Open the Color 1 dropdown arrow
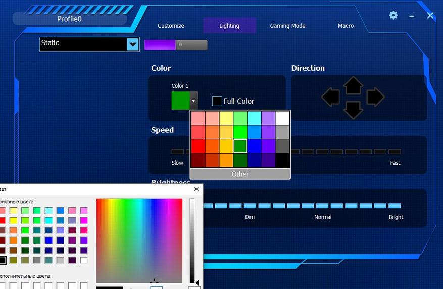The width and height of the screenshot is (443, 289). pyautogui.click(x=193, y=101)
